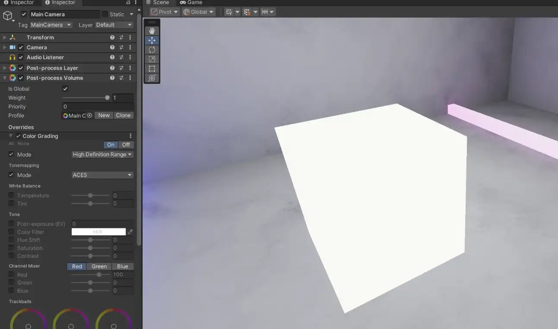Open the Tonemapping Mode ACES dropdown
The height and width of the screenshot is (329, 558).
pyautogui.click(x=102, y=175)
